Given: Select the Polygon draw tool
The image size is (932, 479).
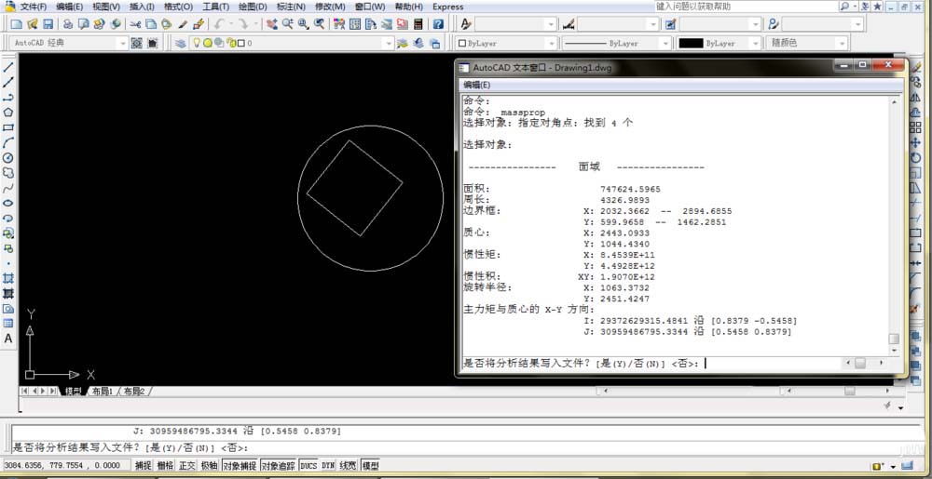Looking at the screenshot, I should coord(8,112).
